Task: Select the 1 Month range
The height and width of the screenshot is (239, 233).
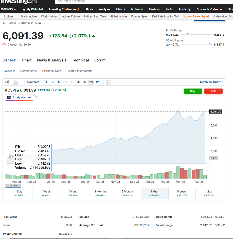Action: 73,193
